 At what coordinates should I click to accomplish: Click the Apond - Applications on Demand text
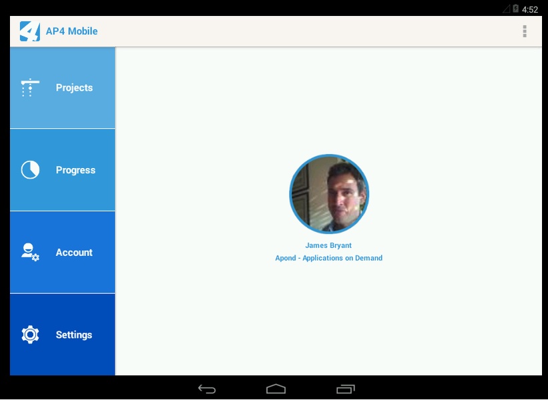pyautogui.click(x=329, y=258)
